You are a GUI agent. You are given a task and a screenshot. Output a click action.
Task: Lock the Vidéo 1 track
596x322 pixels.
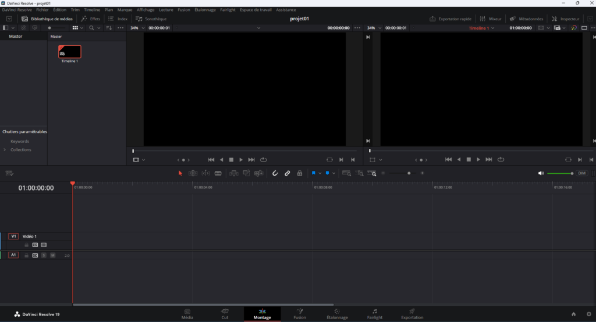click(x=26, y=245)
